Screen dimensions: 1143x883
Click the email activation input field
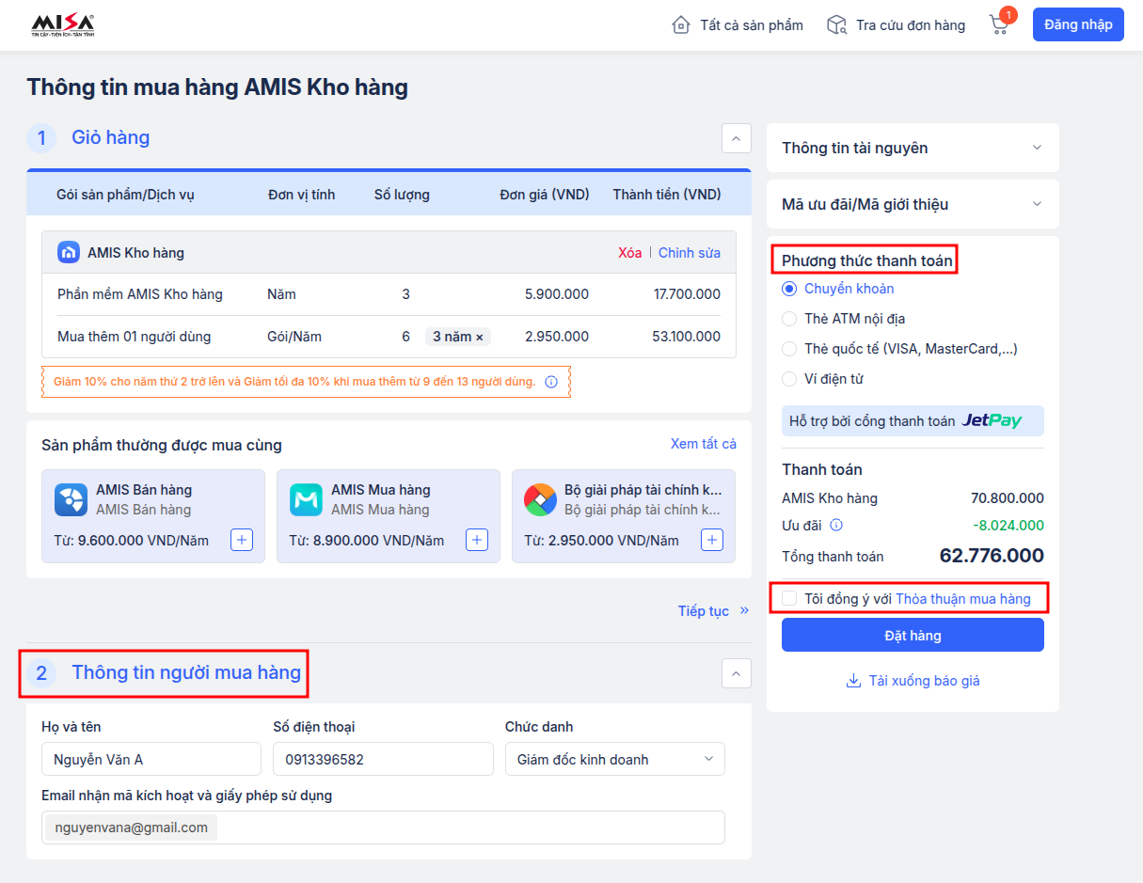tap(383, 828)
